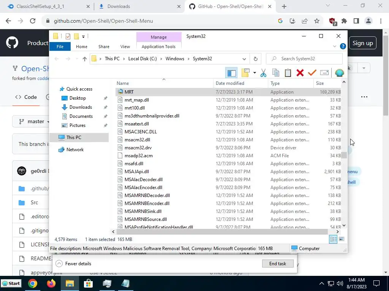Open Microsoft Store from the taskbar
This screenshot has height=291, width=389.
tap(88, 283)
